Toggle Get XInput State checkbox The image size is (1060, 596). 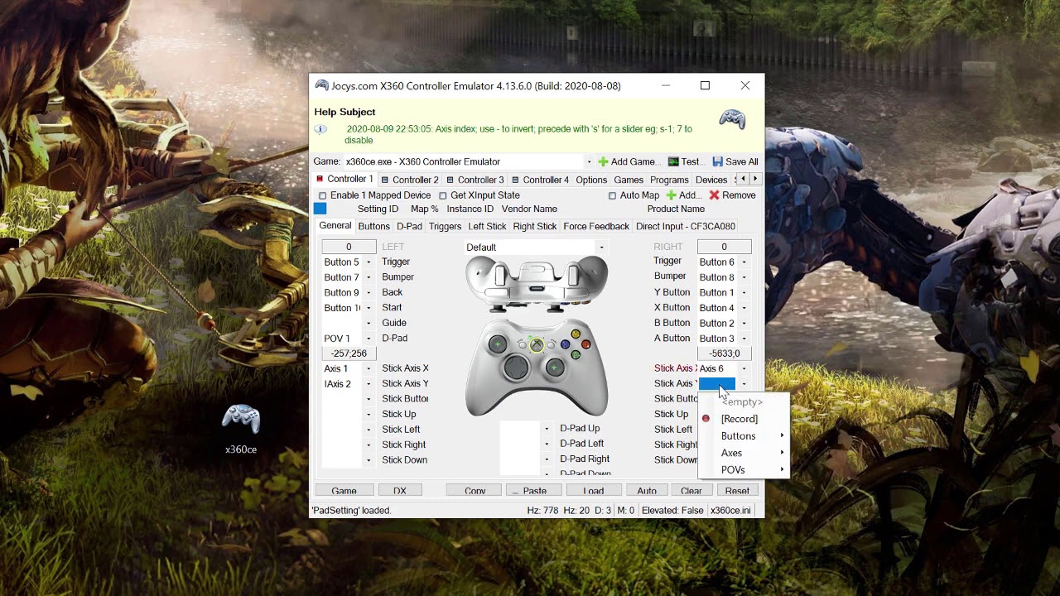tap(443, 195)
